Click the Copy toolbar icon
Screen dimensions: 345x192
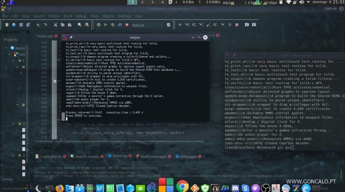point(63,25)
